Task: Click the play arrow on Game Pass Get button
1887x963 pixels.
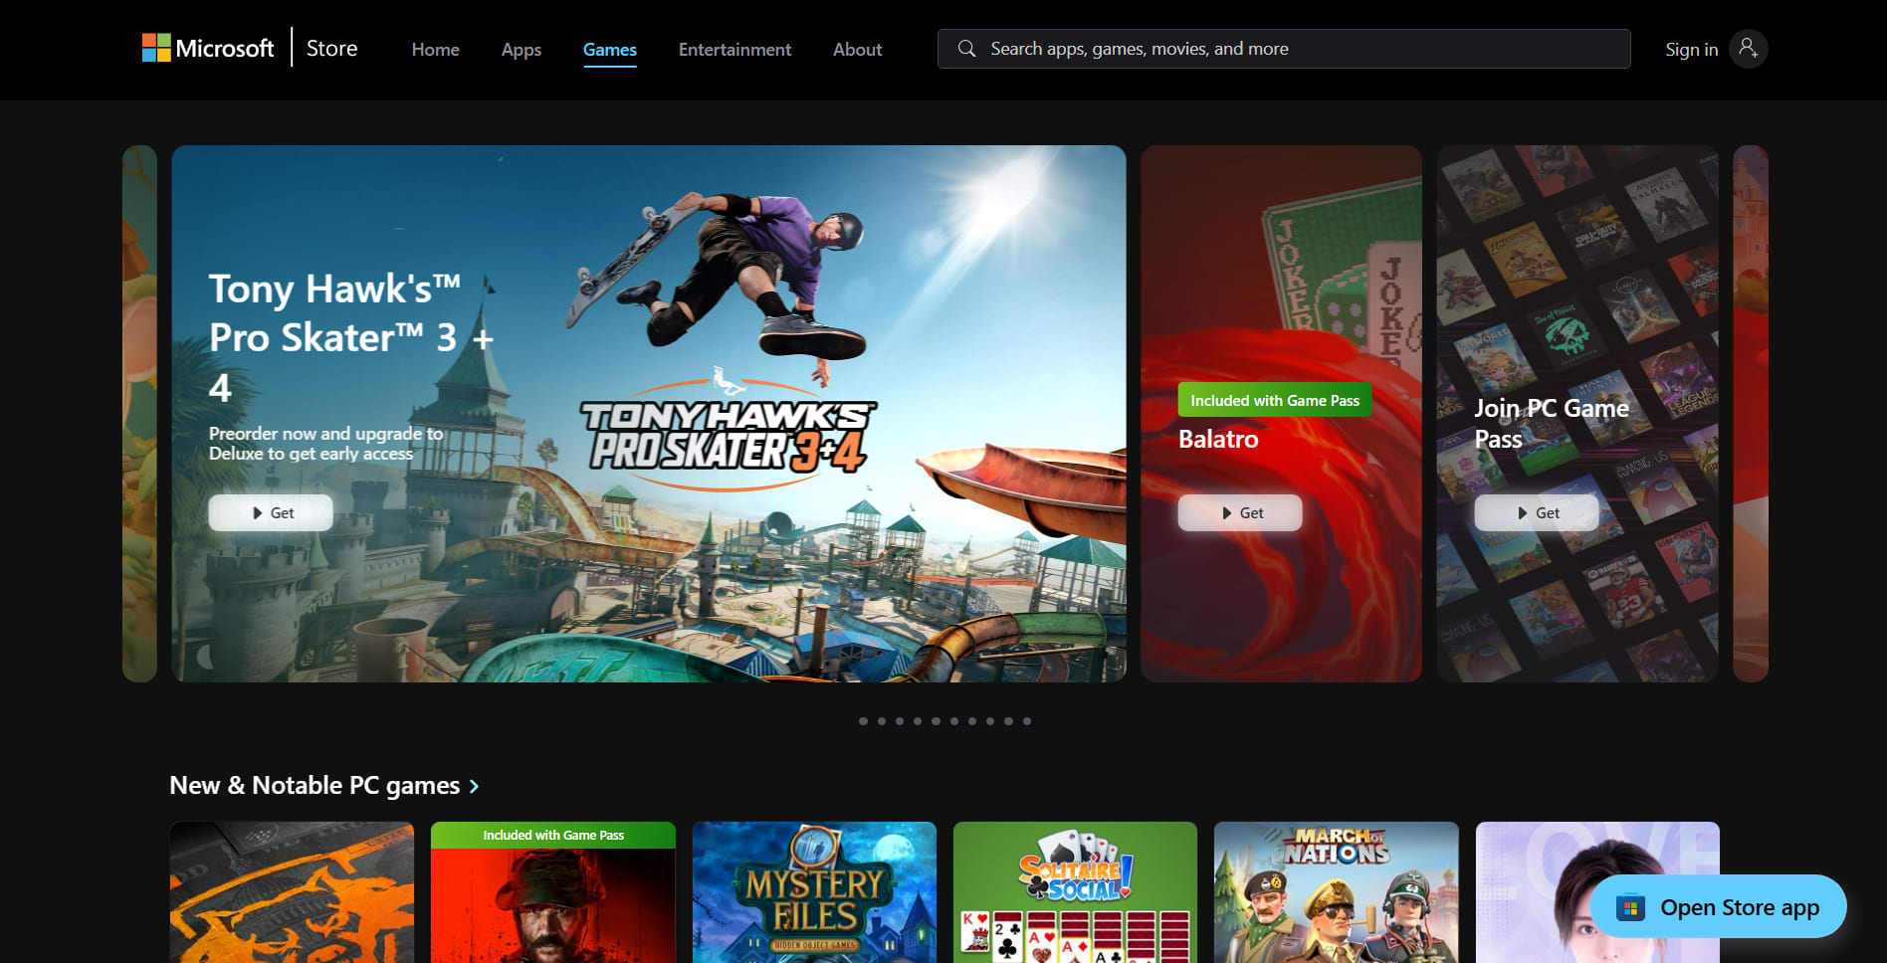Action: (1523, 513)
